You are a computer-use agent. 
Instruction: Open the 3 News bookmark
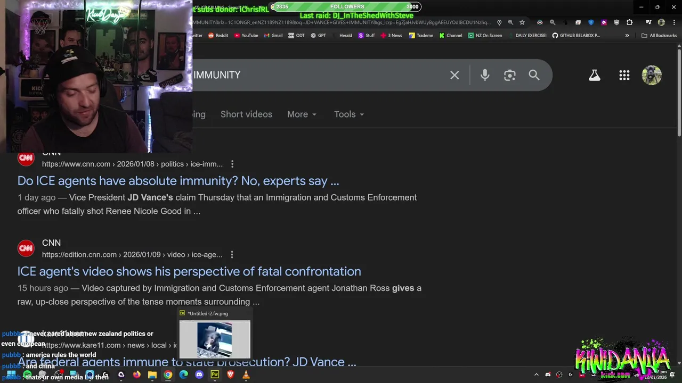391,36
